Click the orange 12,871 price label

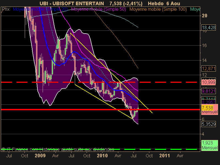[209, 68]
